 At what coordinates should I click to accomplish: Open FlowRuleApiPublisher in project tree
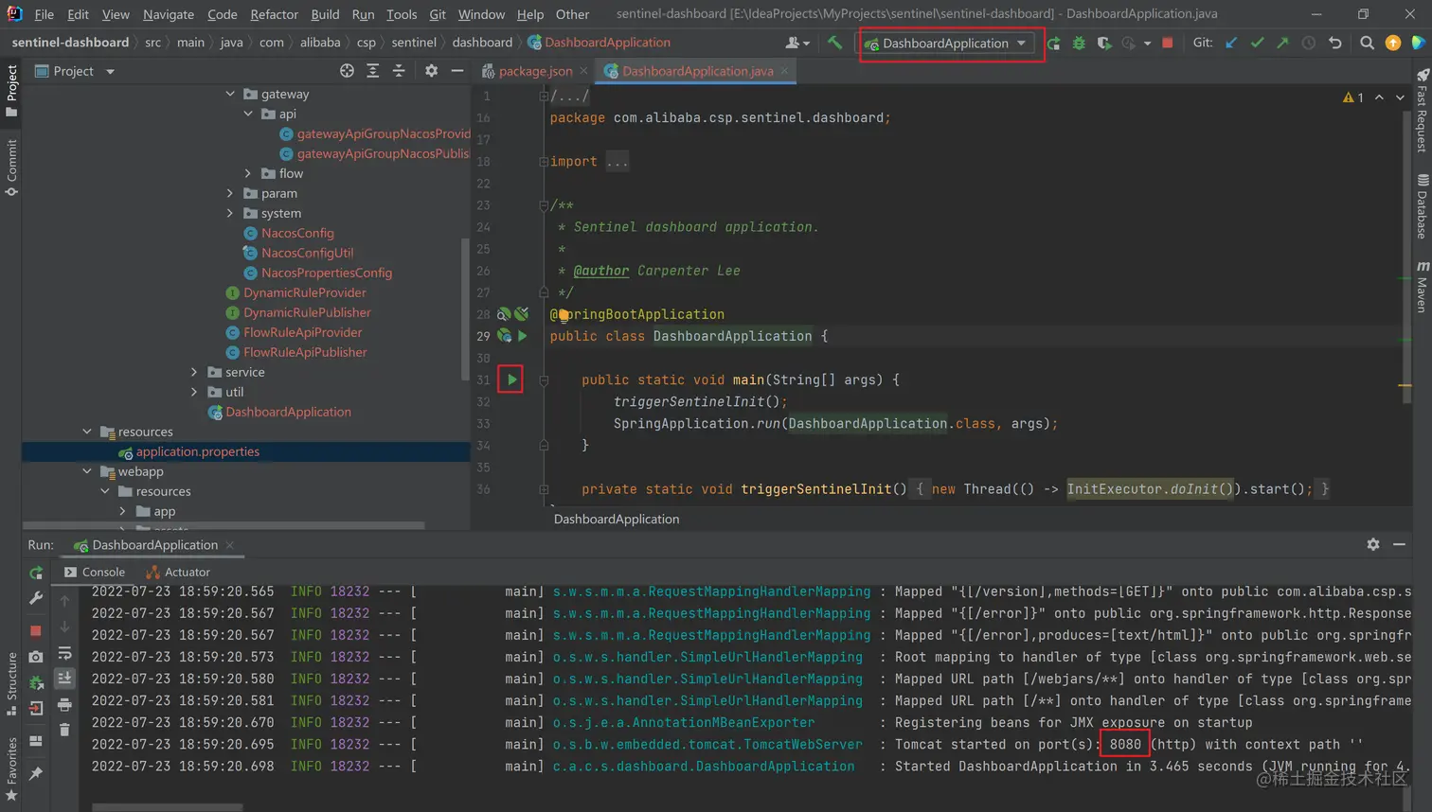click(304, 352)
